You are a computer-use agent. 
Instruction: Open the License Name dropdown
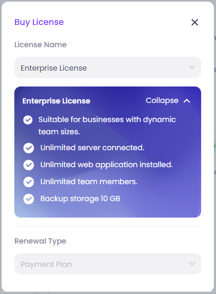pyautogui.click(x=108, y=67)
